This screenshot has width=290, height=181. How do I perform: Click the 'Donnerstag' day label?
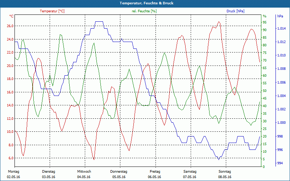point(119,172)
